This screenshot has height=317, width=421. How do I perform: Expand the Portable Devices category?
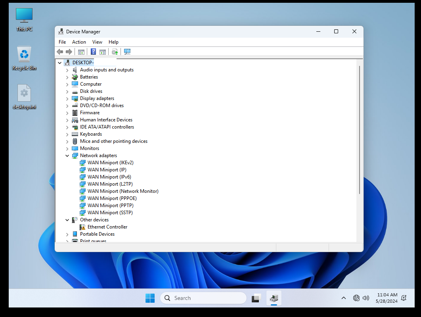(x=67, y=234)
